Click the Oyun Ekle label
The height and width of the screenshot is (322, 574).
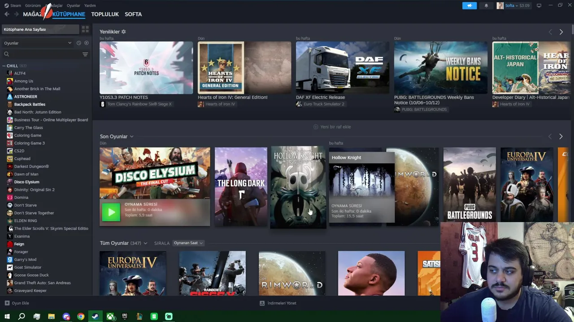click(20, 303)
